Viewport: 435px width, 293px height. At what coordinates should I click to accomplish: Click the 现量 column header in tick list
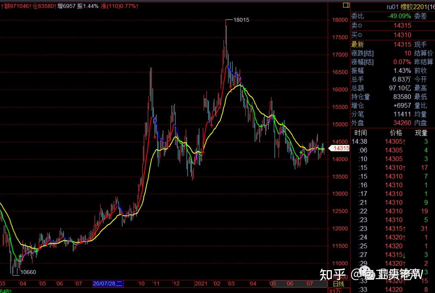click(421, 133)
